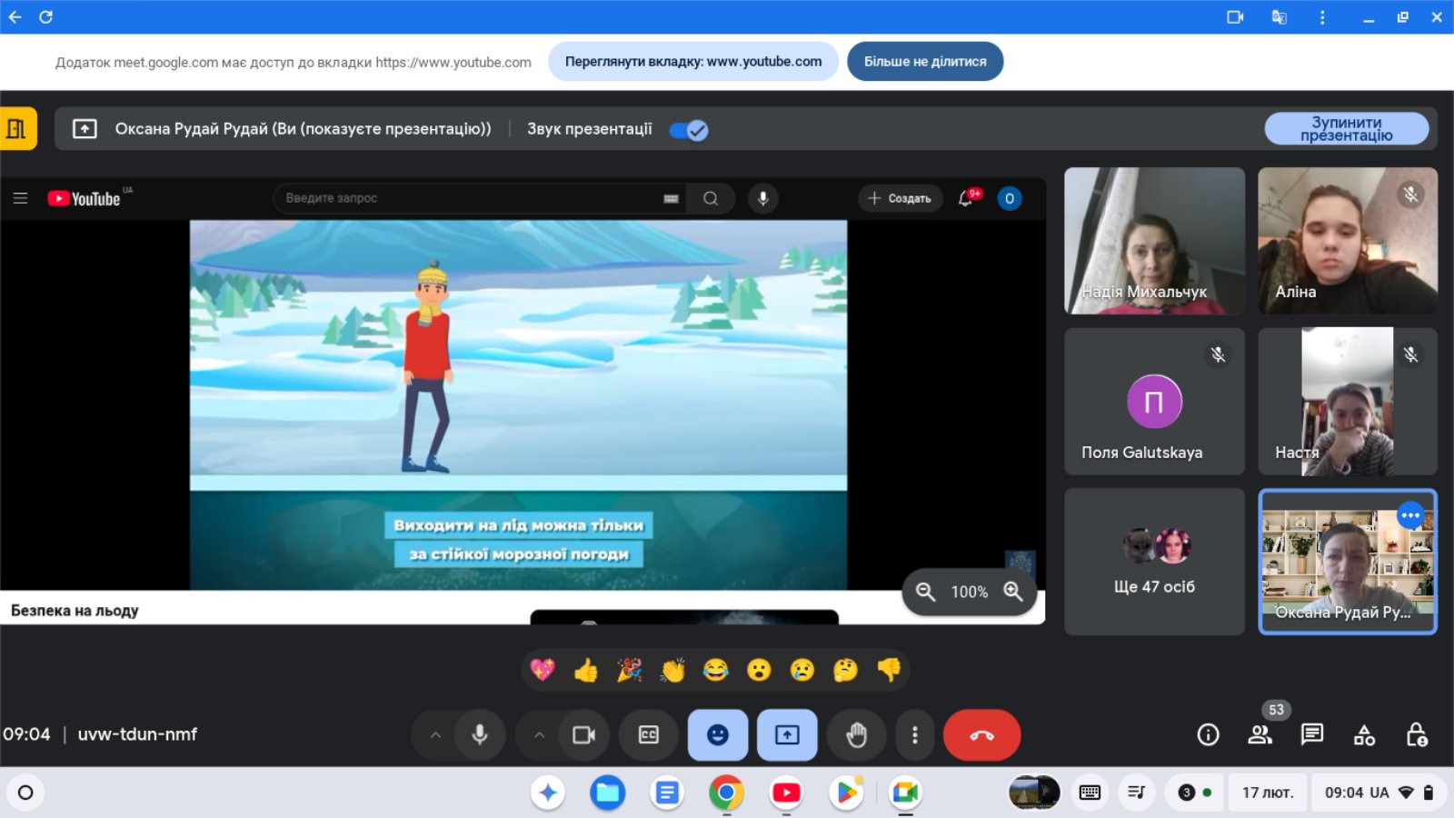The width and height of the screenshot is (1454, 818).
Task: Open more options in call controls
Action: 915,735
